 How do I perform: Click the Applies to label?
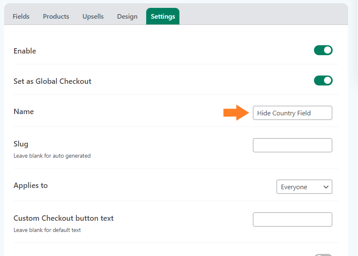(31, 185)
